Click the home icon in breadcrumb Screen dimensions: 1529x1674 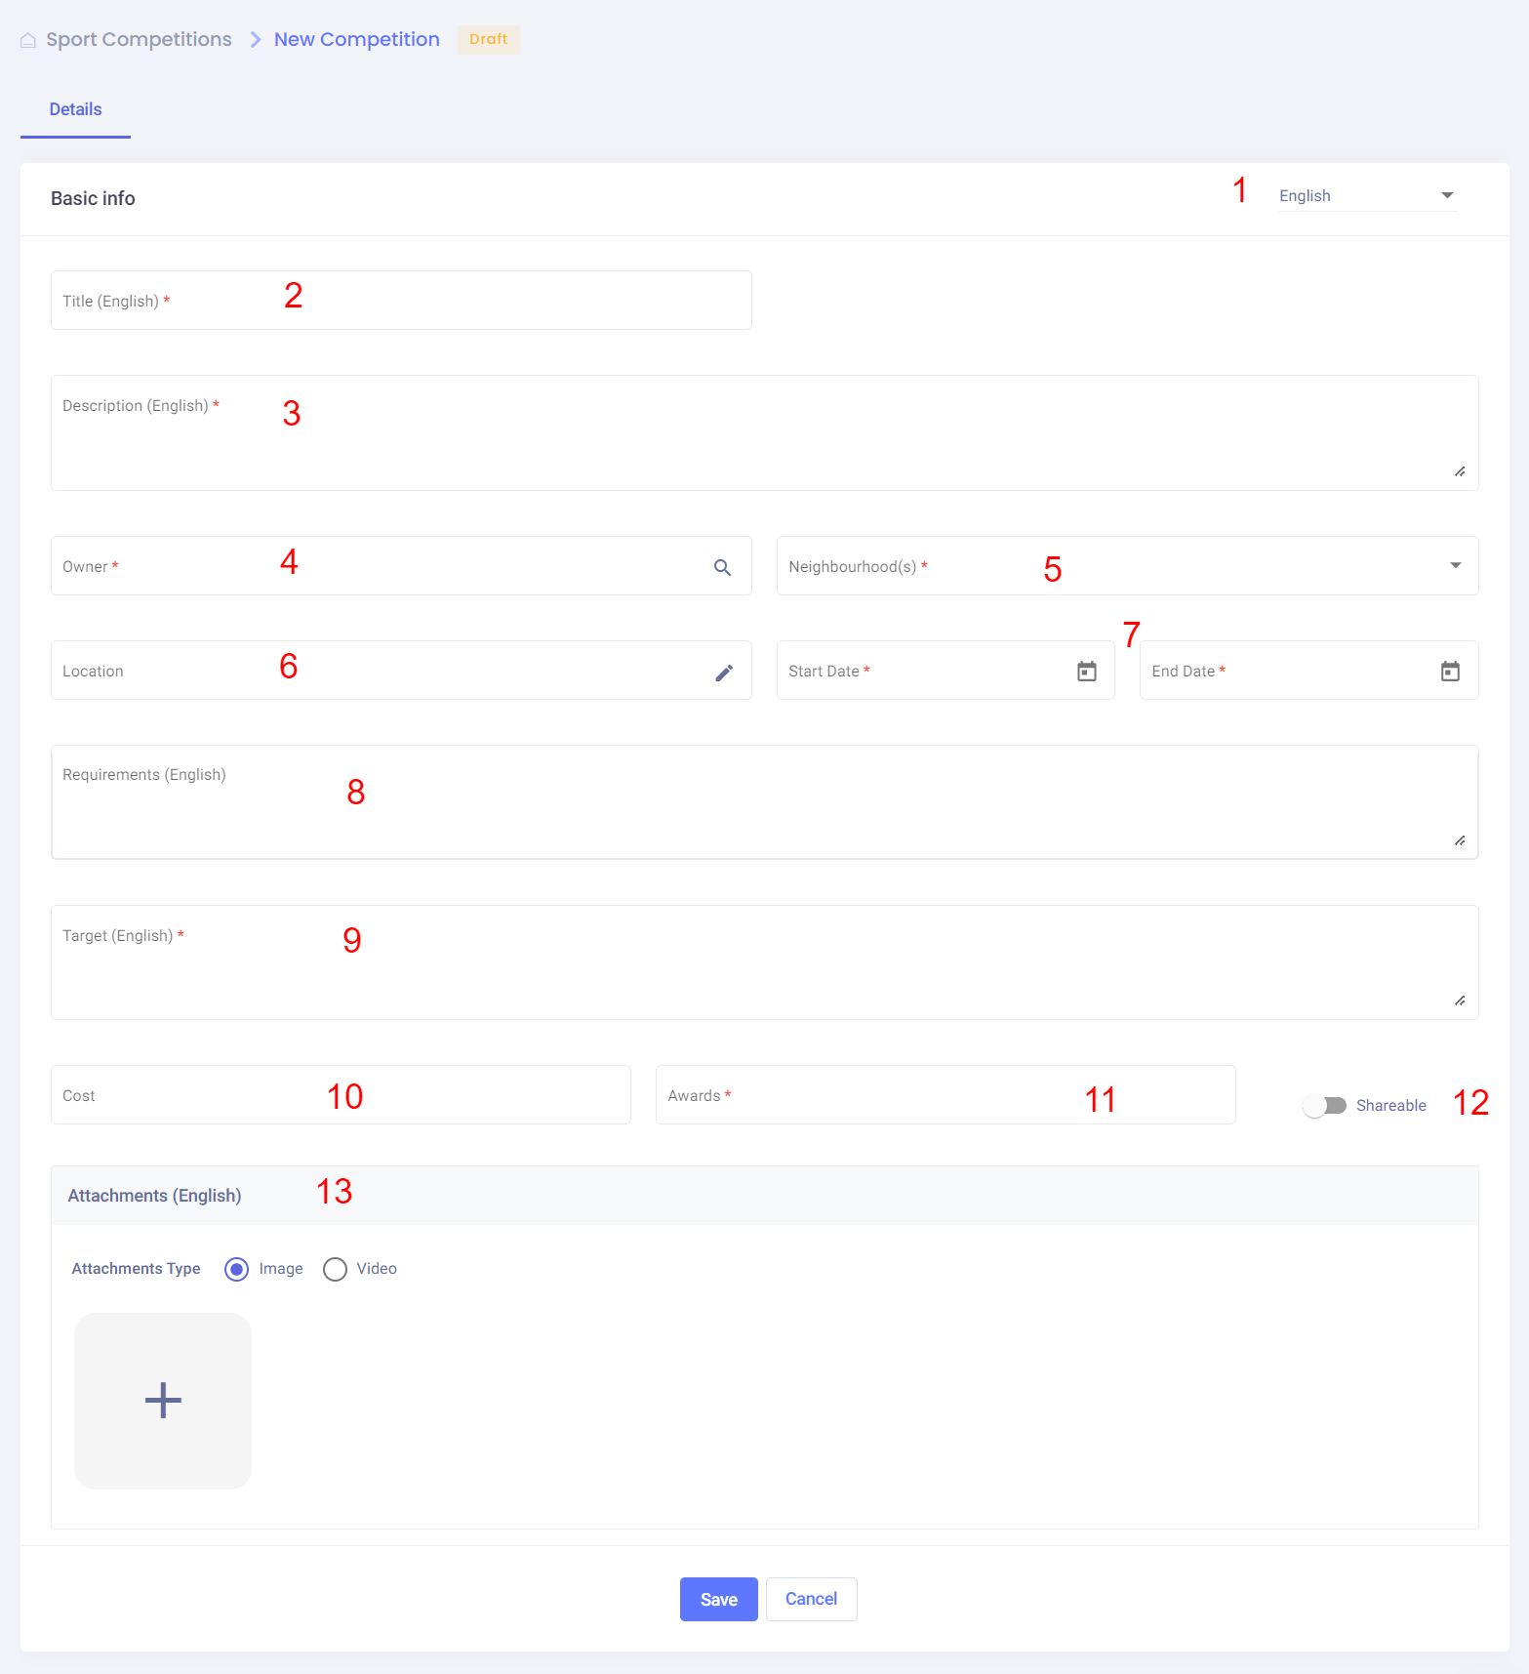coord(28,40)
